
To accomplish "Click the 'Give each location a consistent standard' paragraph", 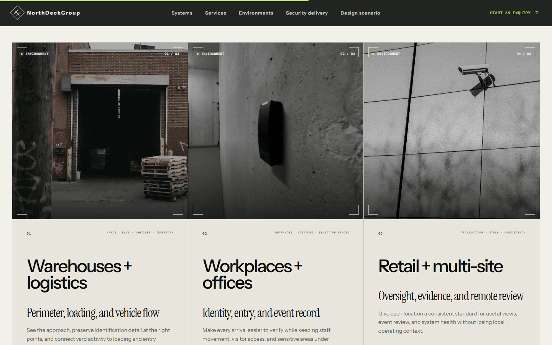I will [x=448, y=322].
